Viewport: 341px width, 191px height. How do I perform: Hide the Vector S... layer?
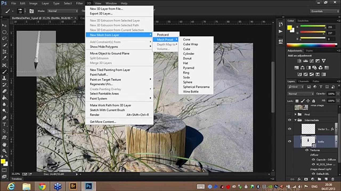290,129
